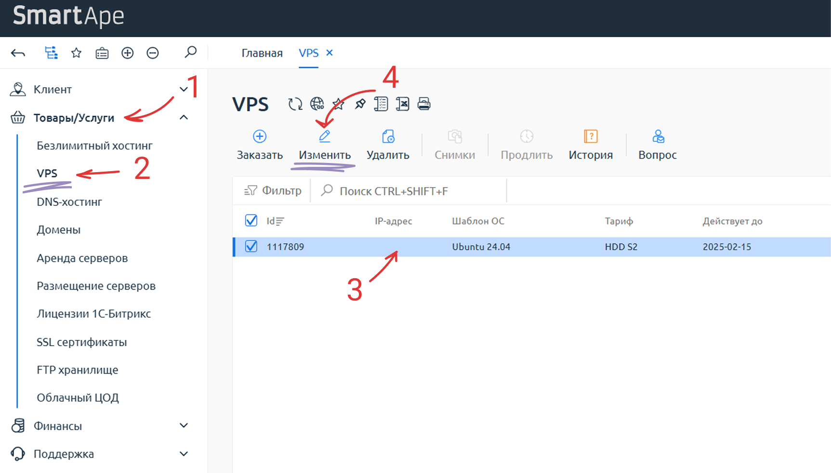Screen dimensions: 831x473
Task: Expand the Финансы section chevron
Action: pyautogui.click(x=184, y=425)
